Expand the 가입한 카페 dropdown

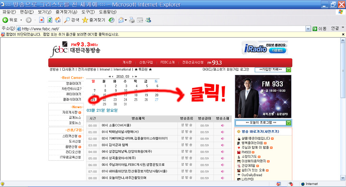289,70
